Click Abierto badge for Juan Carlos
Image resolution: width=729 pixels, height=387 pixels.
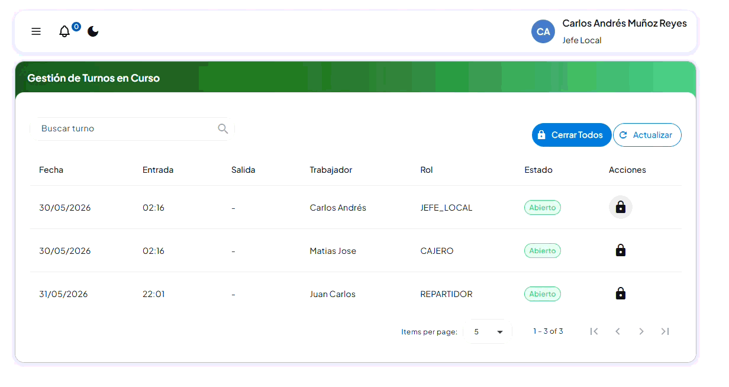[x=543, y=294]
